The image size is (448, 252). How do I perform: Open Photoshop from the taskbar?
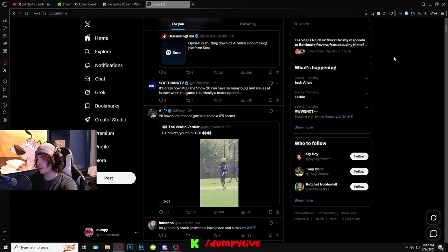tap(141, 247)
